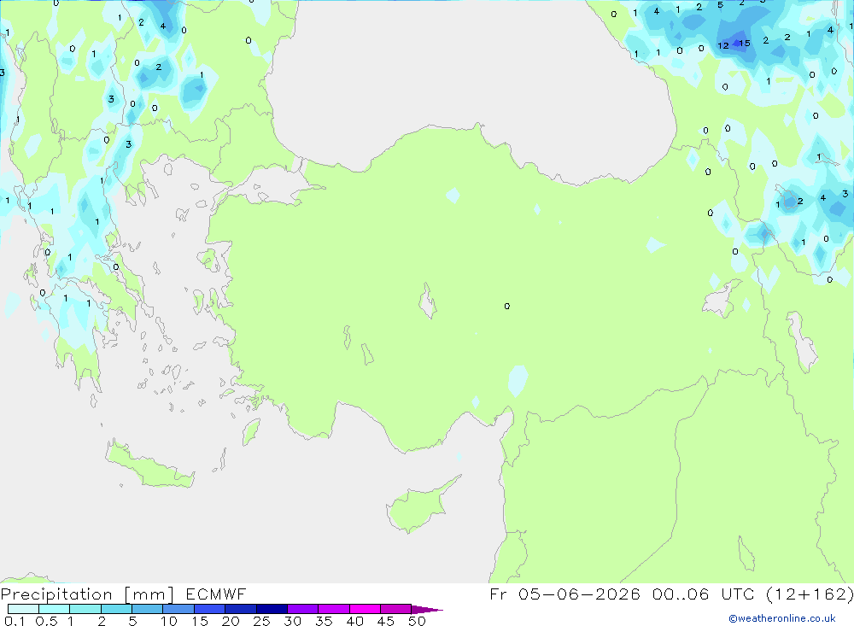Click the '45' legend scale label

[x=386, y=621]
